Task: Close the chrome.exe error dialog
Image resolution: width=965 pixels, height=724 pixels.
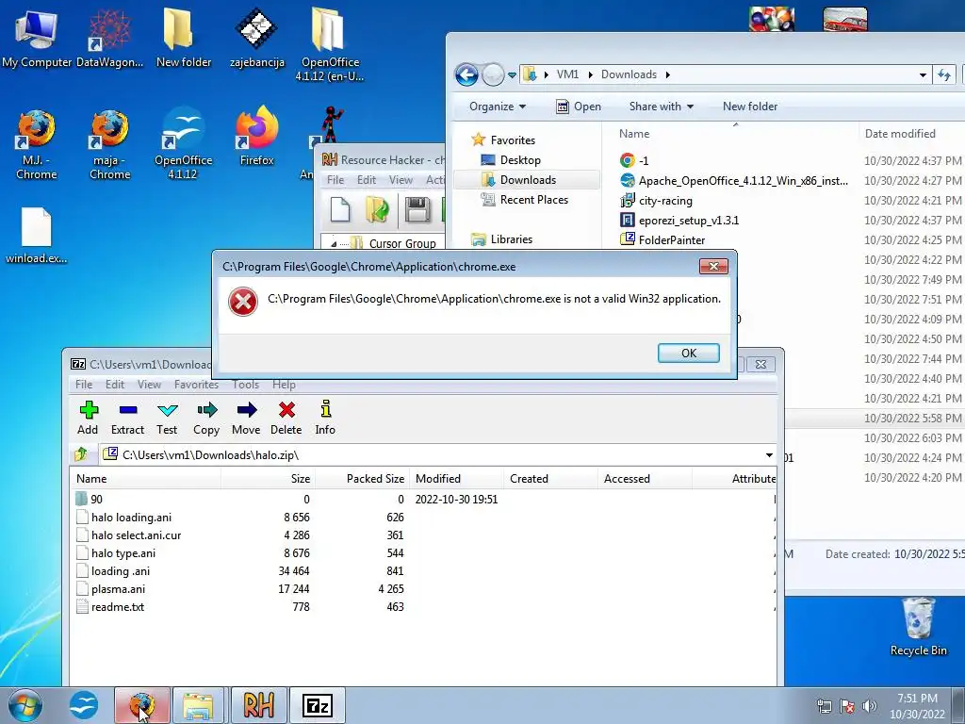Action: click(x=713, y=266)
